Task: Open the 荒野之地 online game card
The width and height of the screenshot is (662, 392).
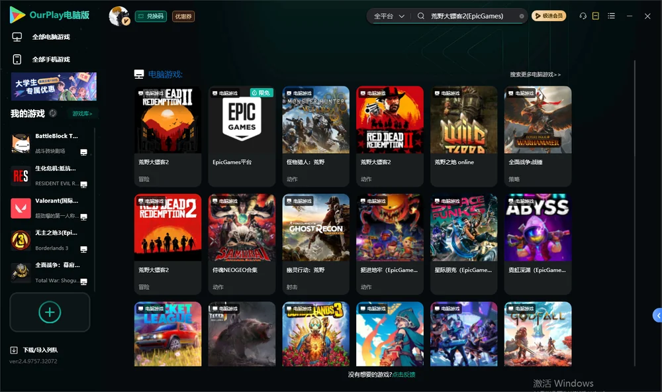Action: (464, 136)
